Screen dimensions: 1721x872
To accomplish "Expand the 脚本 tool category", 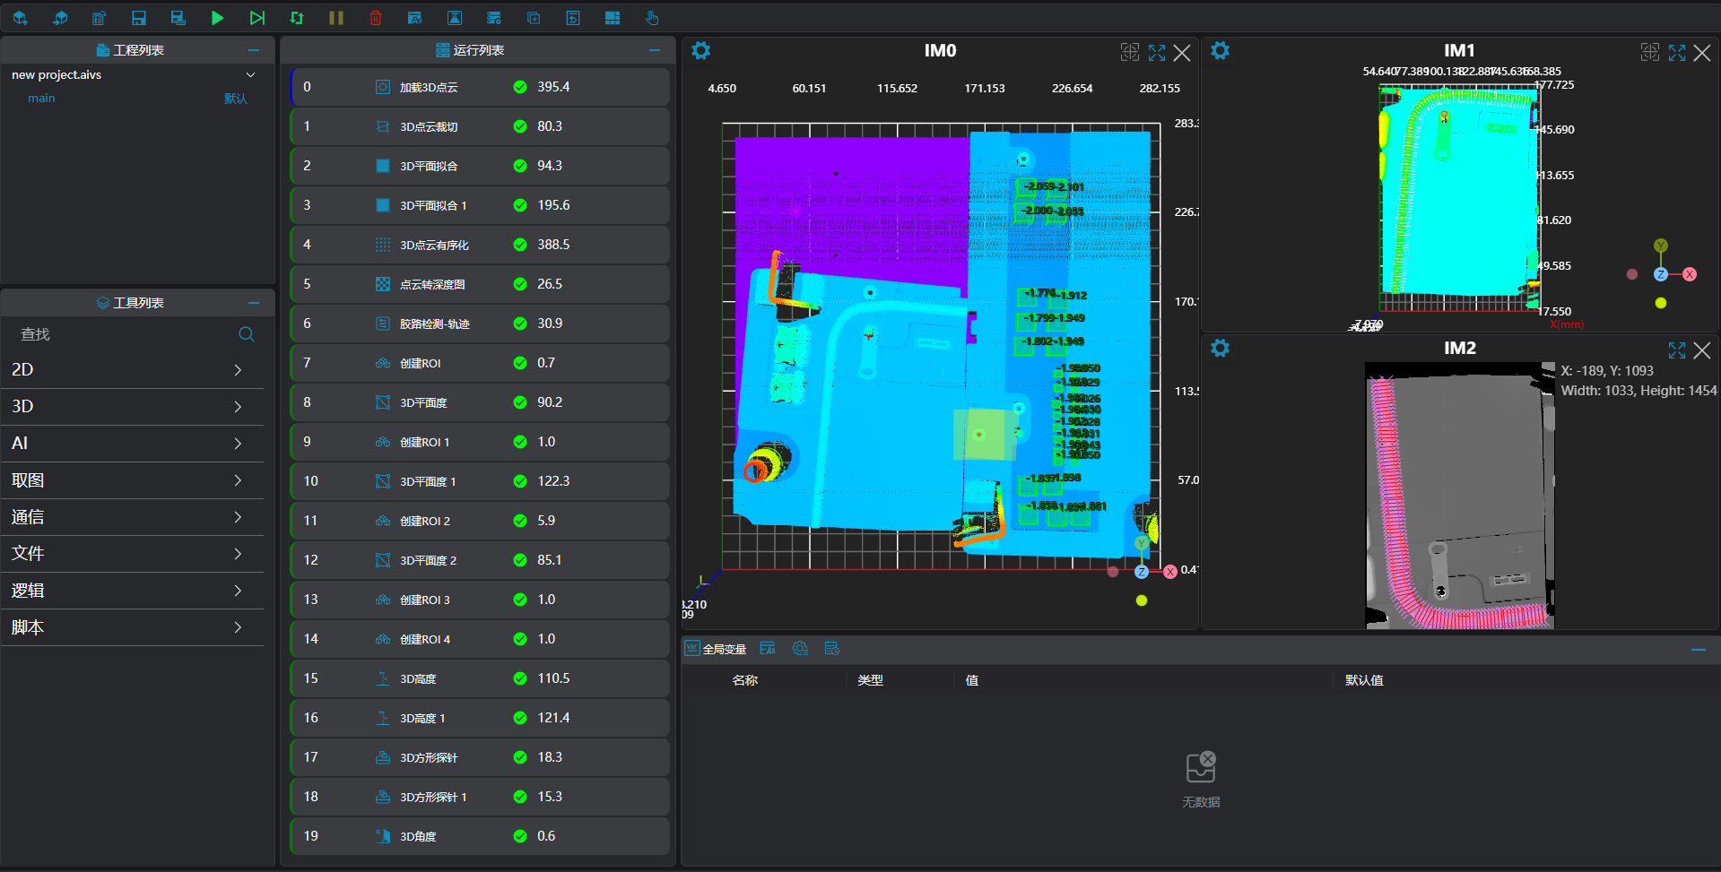I will click(238, 627).
